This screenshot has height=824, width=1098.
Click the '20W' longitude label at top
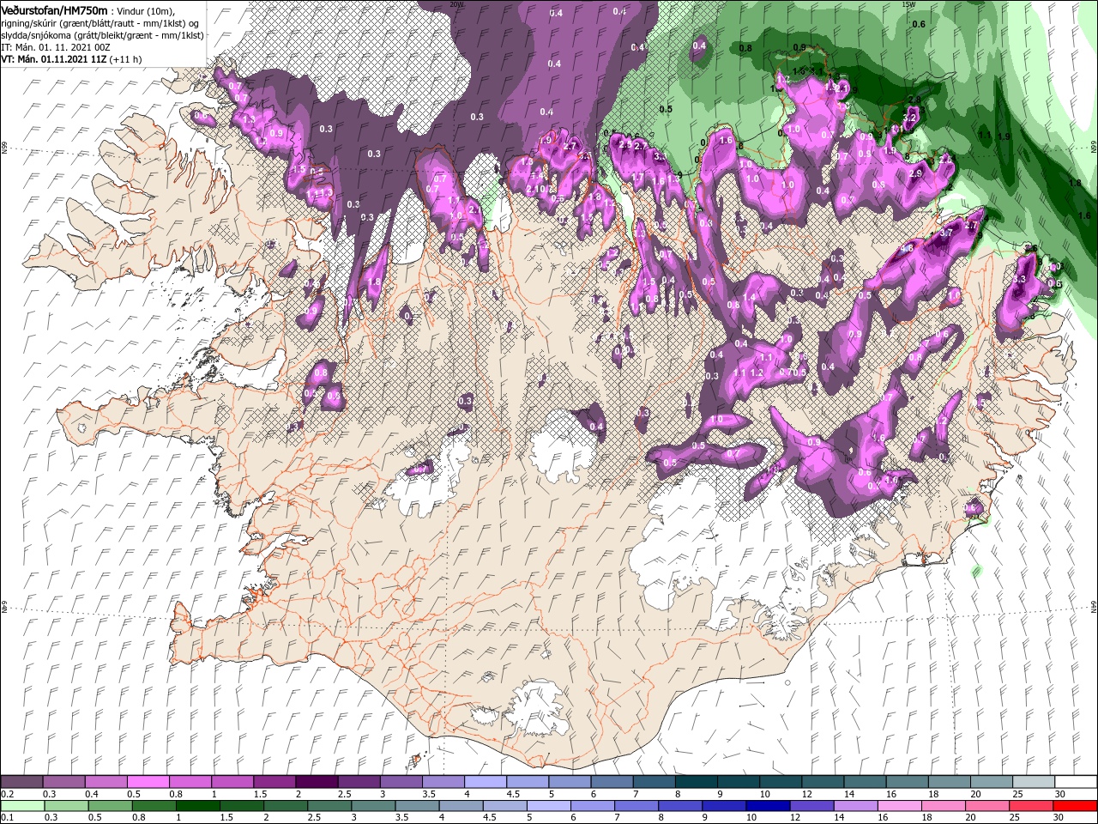point(456,4)
